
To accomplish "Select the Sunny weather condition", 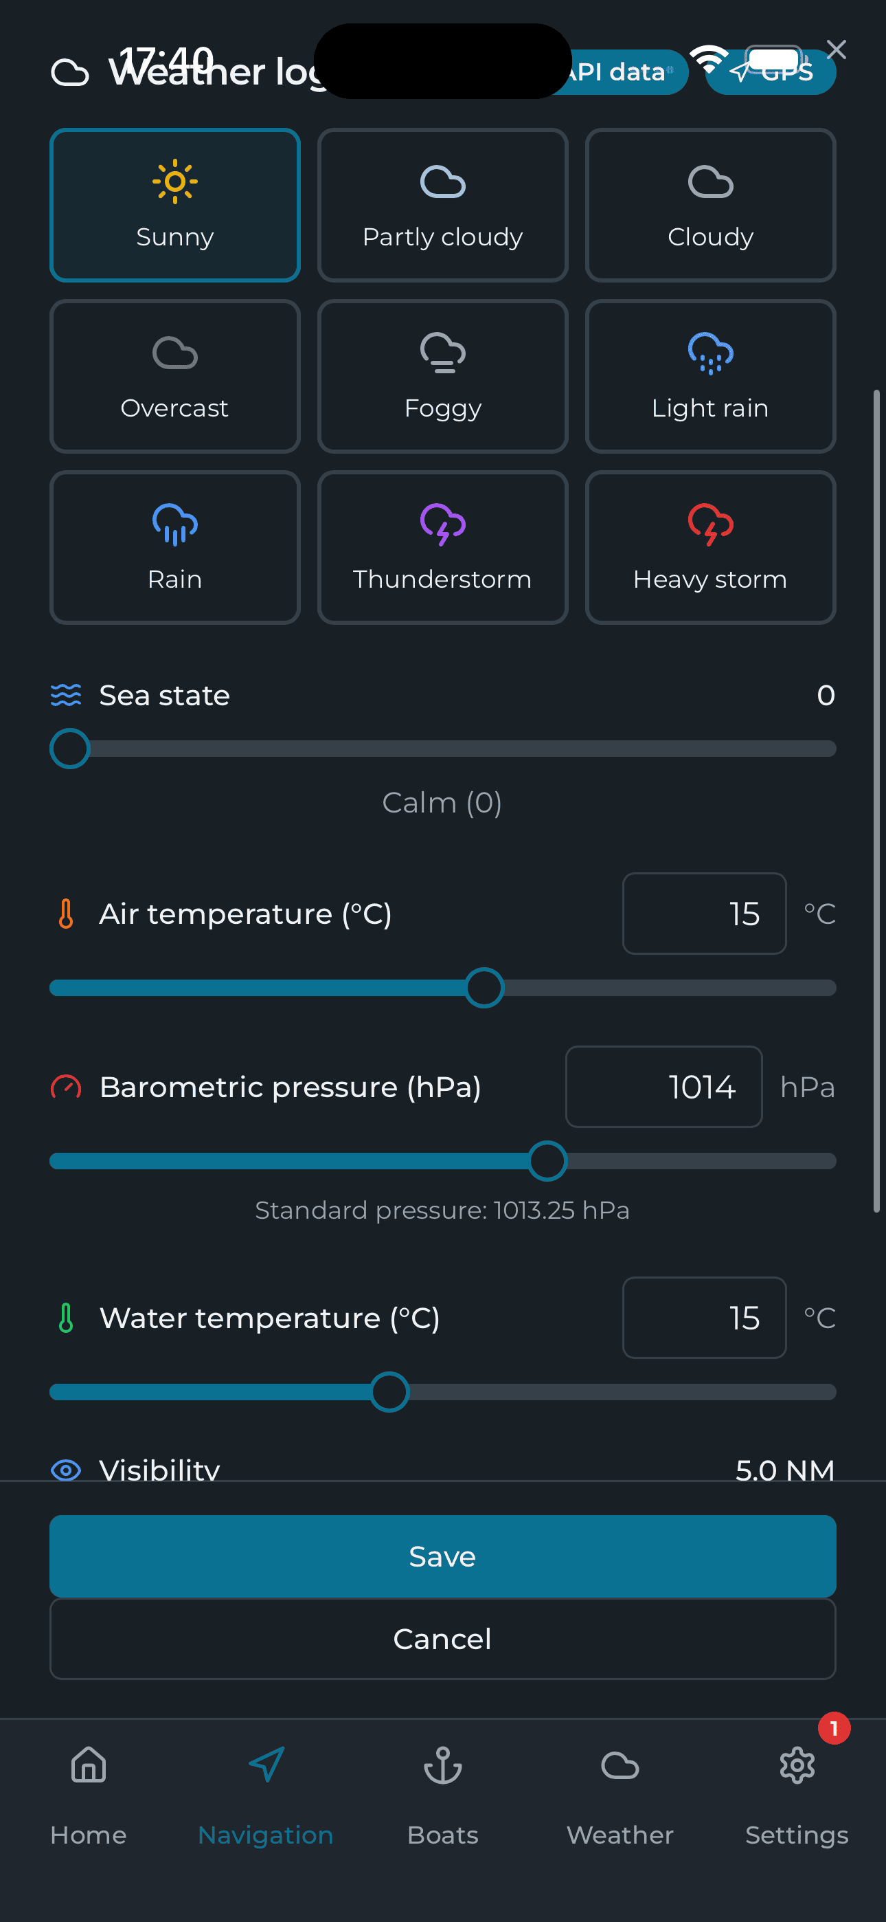I will [174, 205].
